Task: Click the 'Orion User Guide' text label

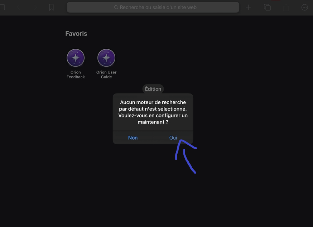Action: pyautogui.click(x=106, y=74)
